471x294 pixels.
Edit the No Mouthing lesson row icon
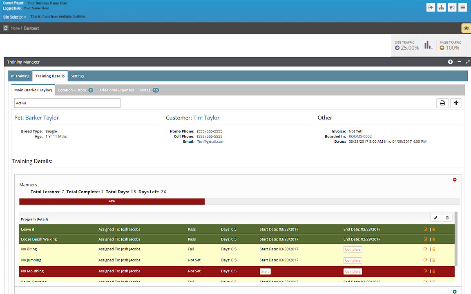click(426, 271)
